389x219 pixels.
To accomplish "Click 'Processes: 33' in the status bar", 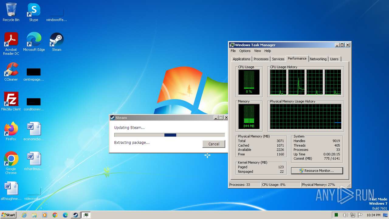I will click(244, 185).
